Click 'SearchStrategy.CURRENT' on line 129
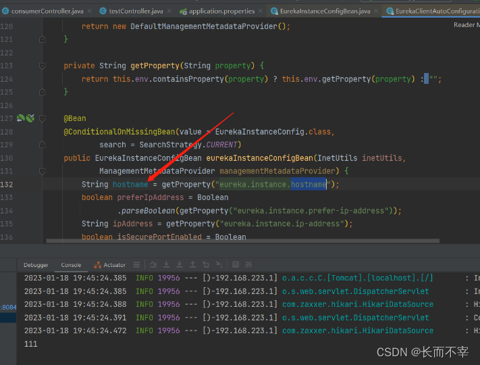 (188, 145)
